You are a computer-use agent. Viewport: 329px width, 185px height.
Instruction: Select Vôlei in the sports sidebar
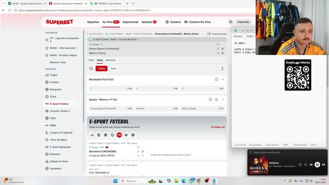pos(53,118)
